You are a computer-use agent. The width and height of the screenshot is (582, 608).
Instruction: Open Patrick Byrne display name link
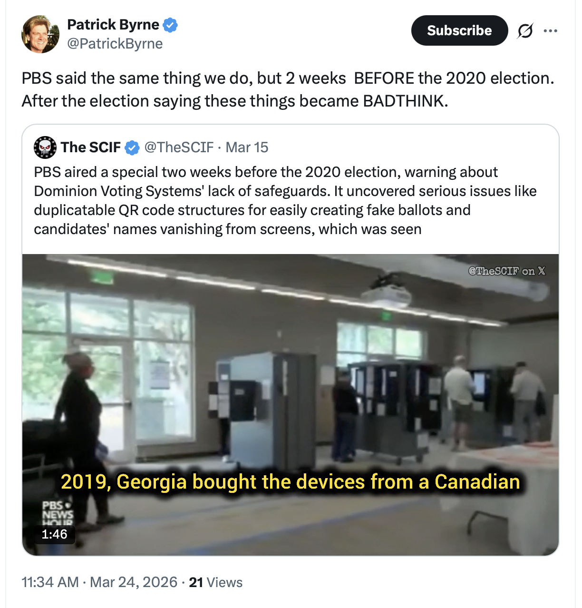(113, 25)
